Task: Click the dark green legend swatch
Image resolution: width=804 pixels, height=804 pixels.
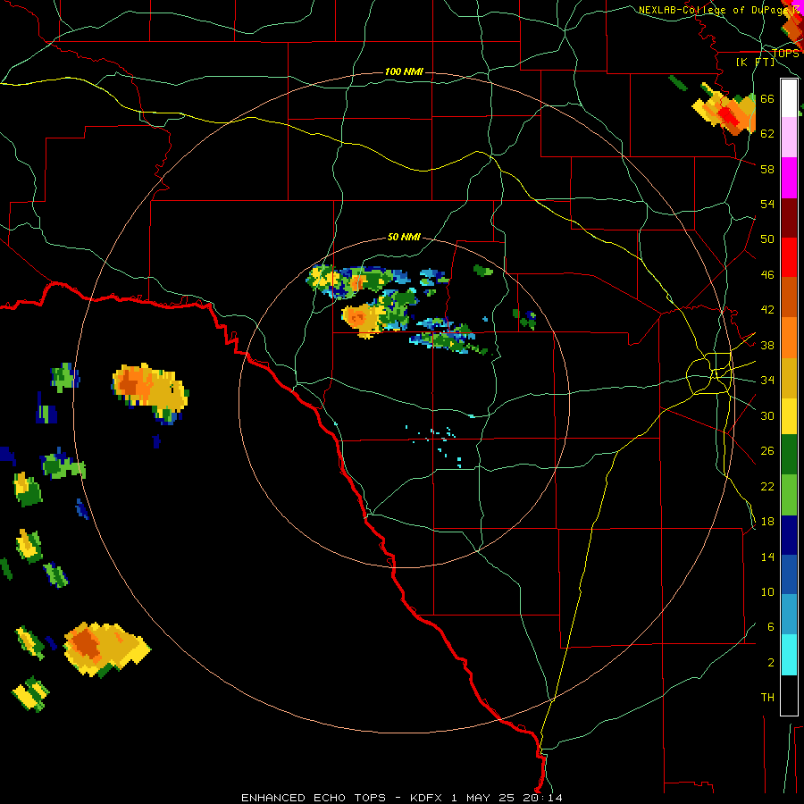Action: (789, 455)
